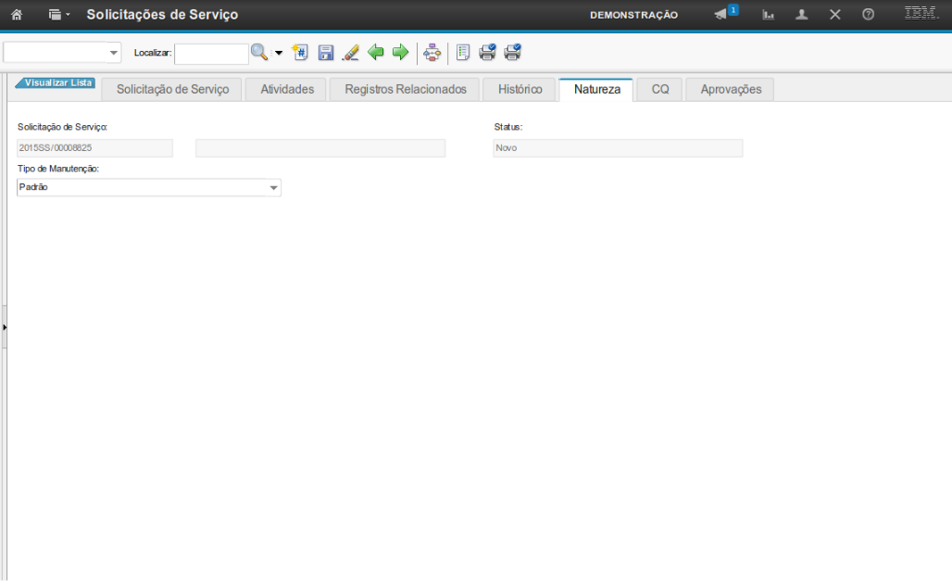This screenshot has width=952, height=581.
Task: Save the record with floppy icon
Action: (325, 53)
